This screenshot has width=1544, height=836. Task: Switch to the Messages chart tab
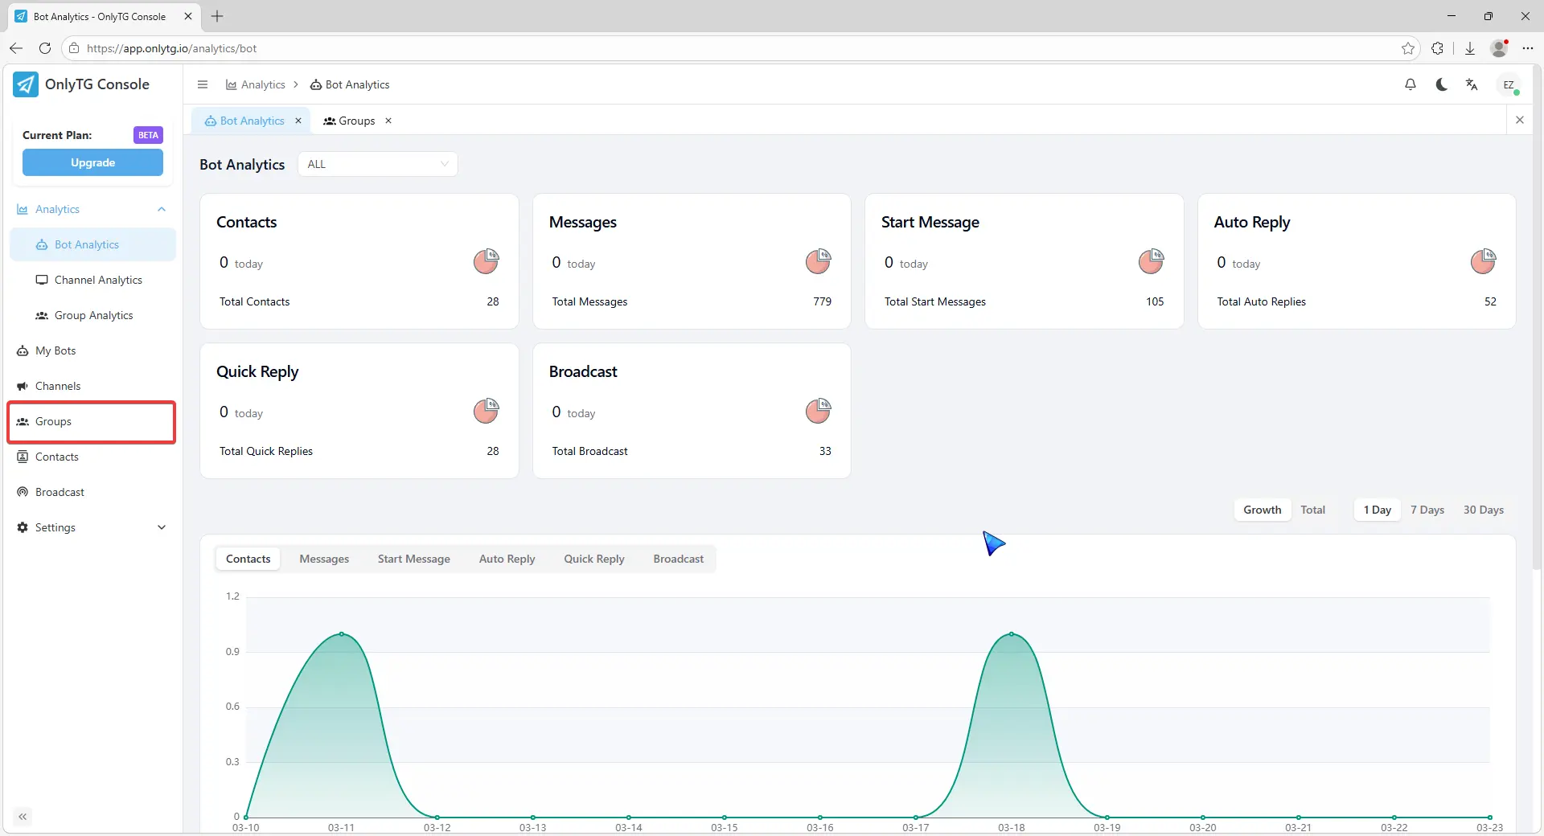click(324, 559)
